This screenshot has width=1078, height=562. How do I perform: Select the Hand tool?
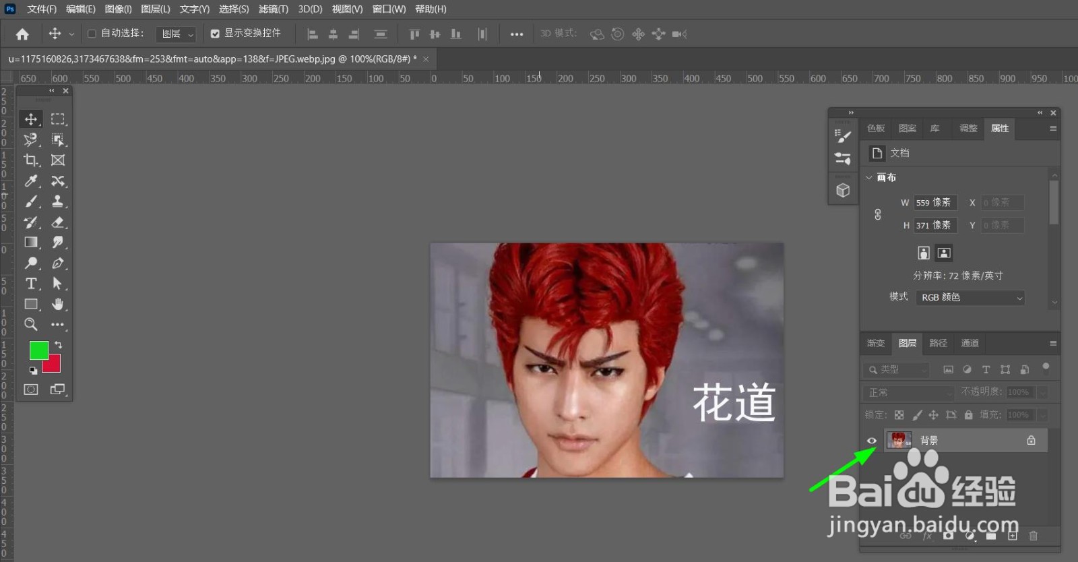point(58,304)
